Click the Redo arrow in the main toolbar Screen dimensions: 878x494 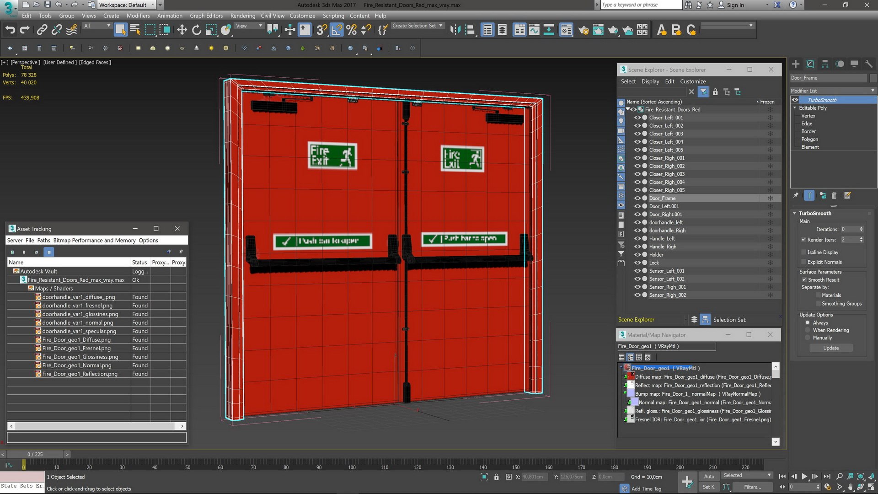tap(25, 30)
